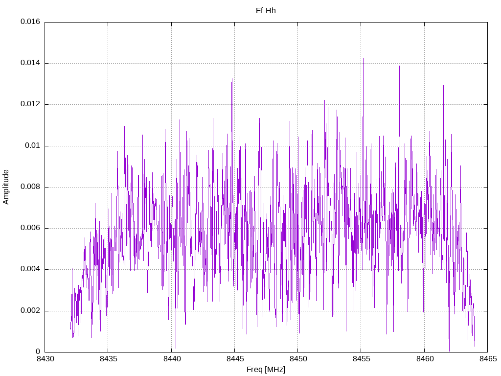The image size is (501, 376).
Task: Click the y-axis tick value 0.002
Action: click(x=30, y=311)
